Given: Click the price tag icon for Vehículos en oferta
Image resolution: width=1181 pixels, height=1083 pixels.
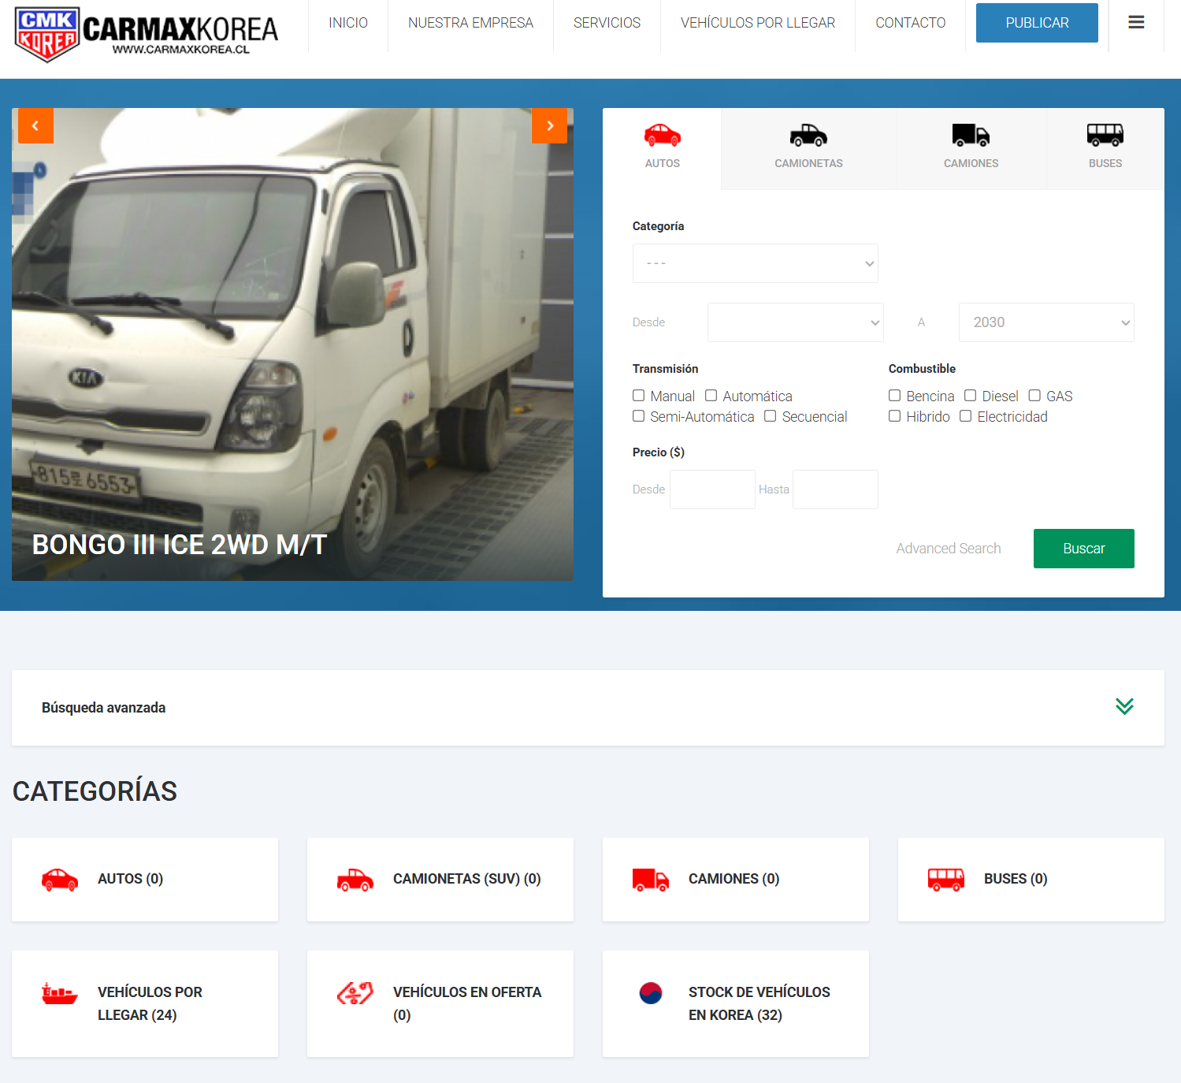Looking at the screenshot, I should click(x=355, y=993).
